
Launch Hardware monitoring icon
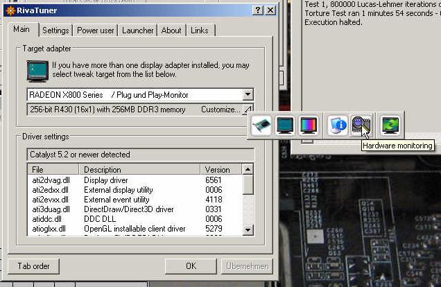tap(361, 125)
